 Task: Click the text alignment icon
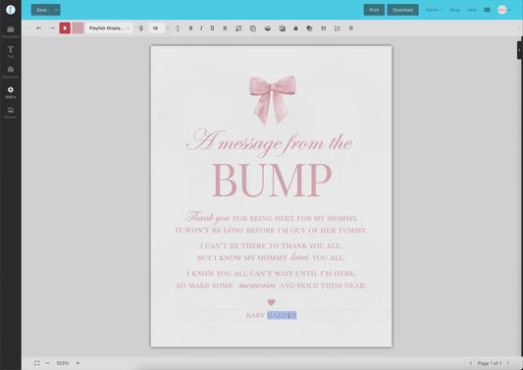pyautogui.click(x=225, y=28)
